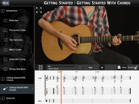
Task: Click the orange playhead cursor in the score
Action: (x=61, y=87)
